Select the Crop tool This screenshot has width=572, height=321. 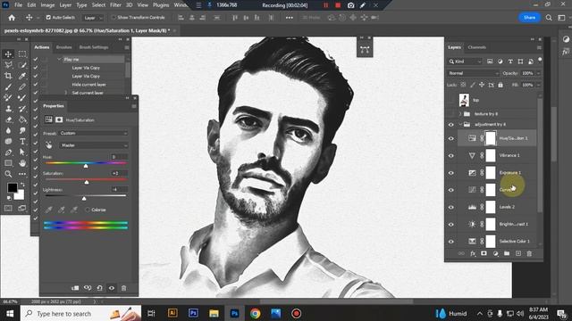coord(8,76)
